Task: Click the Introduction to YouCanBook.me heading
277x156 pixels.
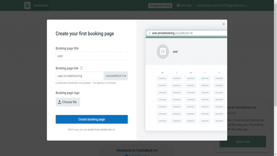Action: pos(137,150)
